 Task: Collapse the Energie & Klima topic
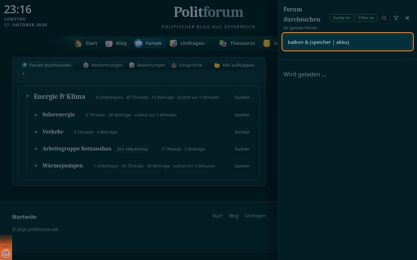click(x=27, y=97)
